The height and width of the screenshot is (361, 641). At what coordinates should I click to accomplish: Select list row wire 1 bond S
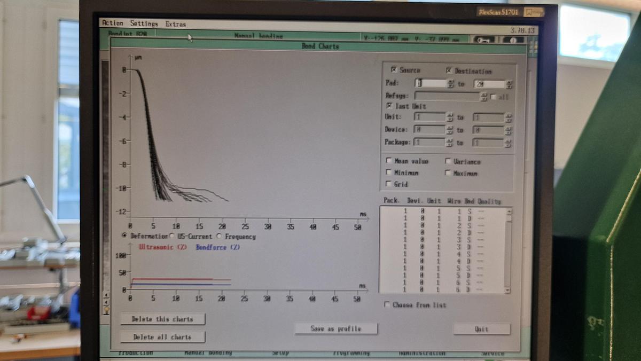pos(442,211)
